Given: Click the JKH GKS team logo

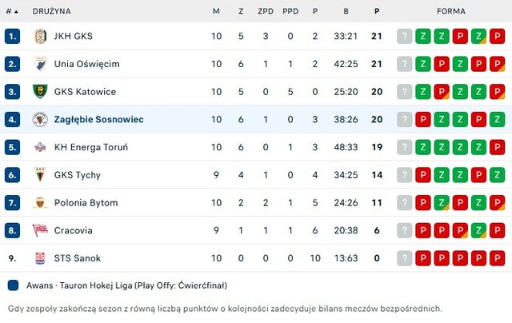Looking at the screenshot, I should 40,36.
